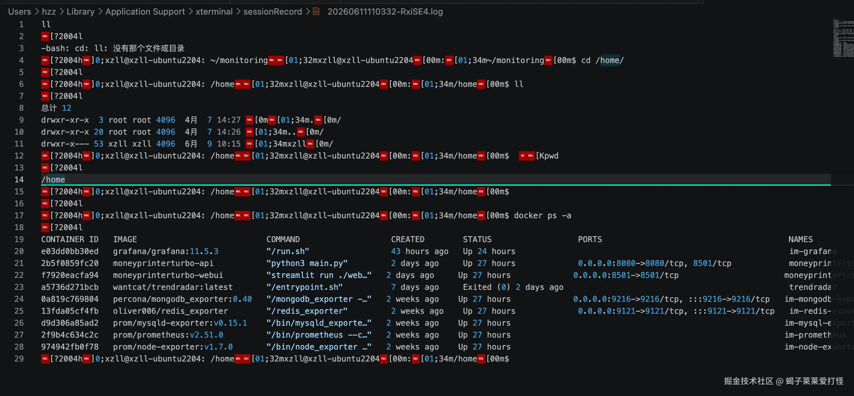Click the "Exited (0) 2 days ago" status

(x=513, y=287)
